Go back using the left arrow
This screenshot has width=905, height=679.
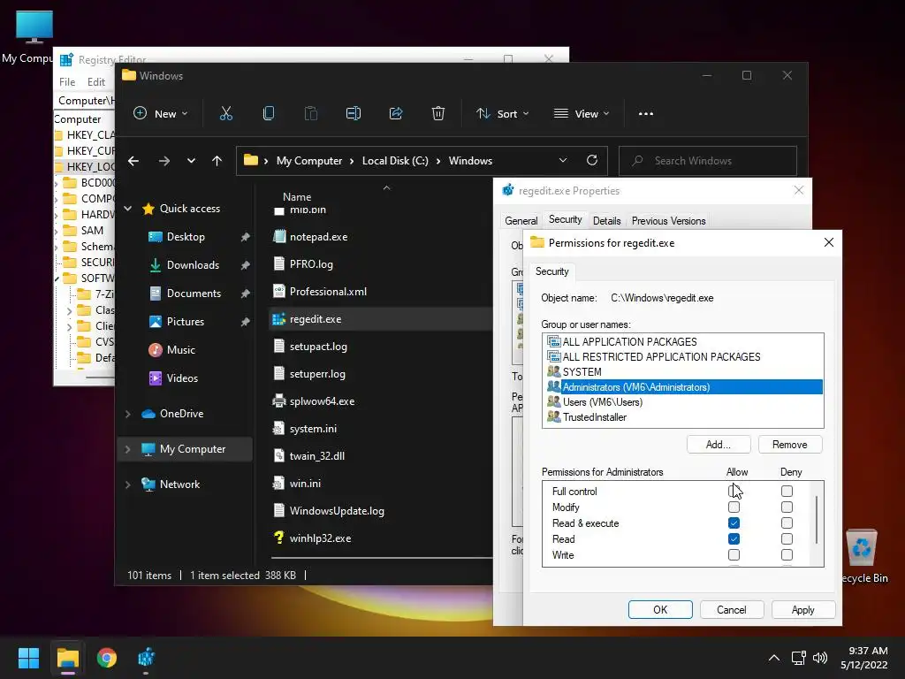pyautogui.click(x=133, y=161)
